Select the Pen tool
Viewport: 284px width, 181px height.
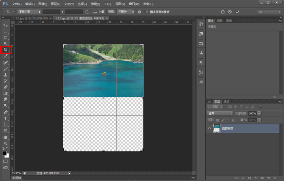6,112
